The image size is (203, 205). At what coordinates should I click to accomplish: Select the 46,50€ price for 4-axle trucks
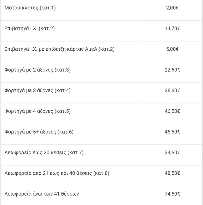(x=172, y=111)
